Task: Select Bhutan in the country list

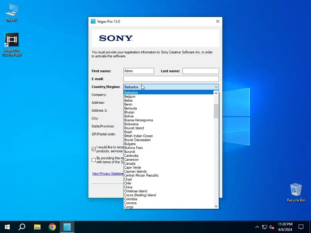Action: (169, 112)
